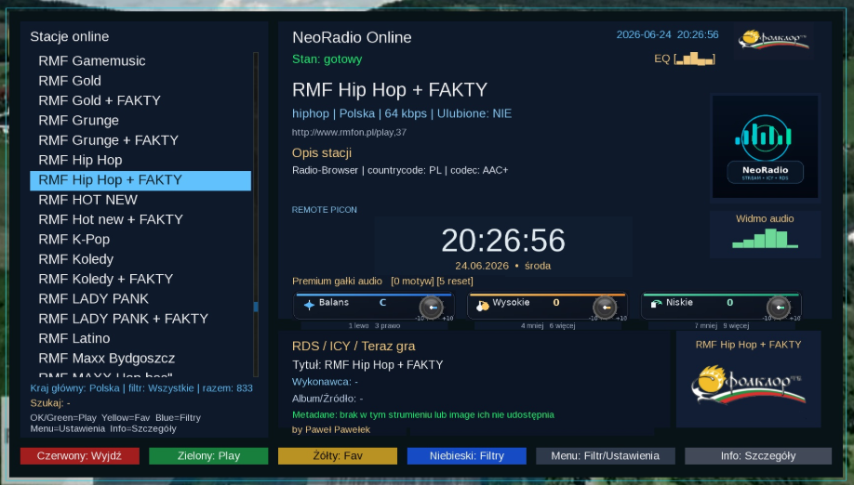Click the Stan: gotowy status text
The image size is (854, 485).
pyautogui.click(x=327, y=59)
